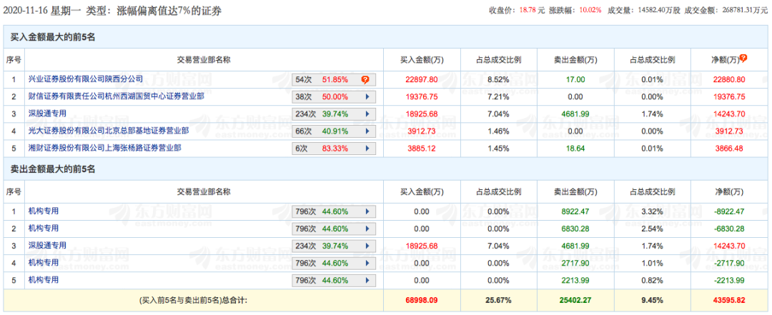Click the 66次 40.91% button
The width and height of the screenshot is (772, 315).
click(x=333, y=131)
